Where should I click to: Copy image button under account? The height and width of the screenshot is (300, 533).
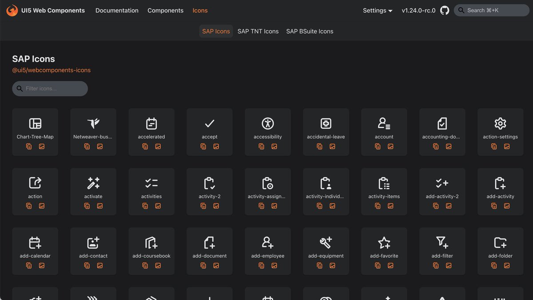click(x=391, y=146)
